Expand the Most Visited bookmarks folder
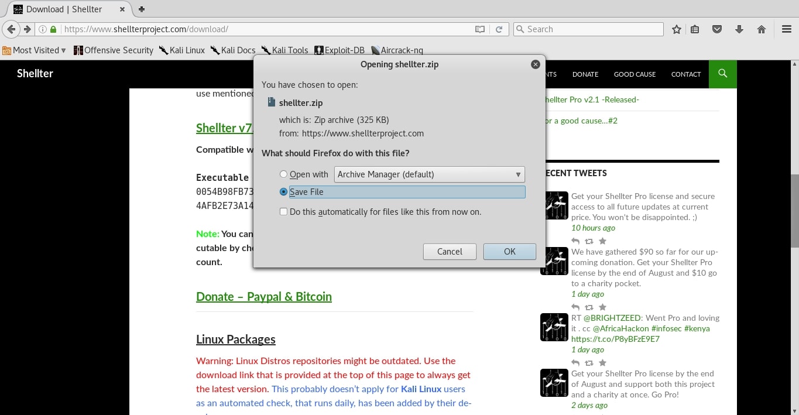 pos(34,50)
